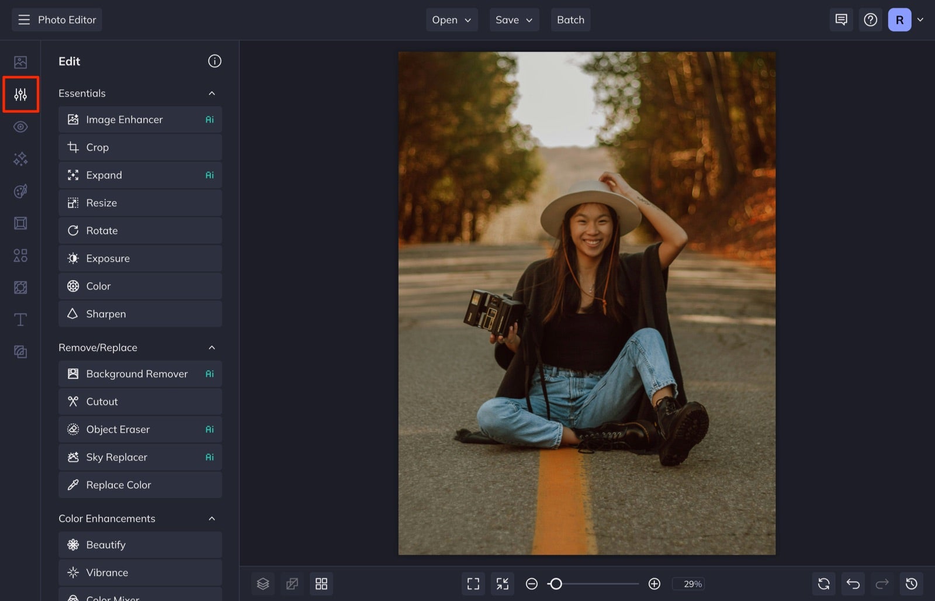Open the templates grid icon near the zoom controls

click(321, 583)
